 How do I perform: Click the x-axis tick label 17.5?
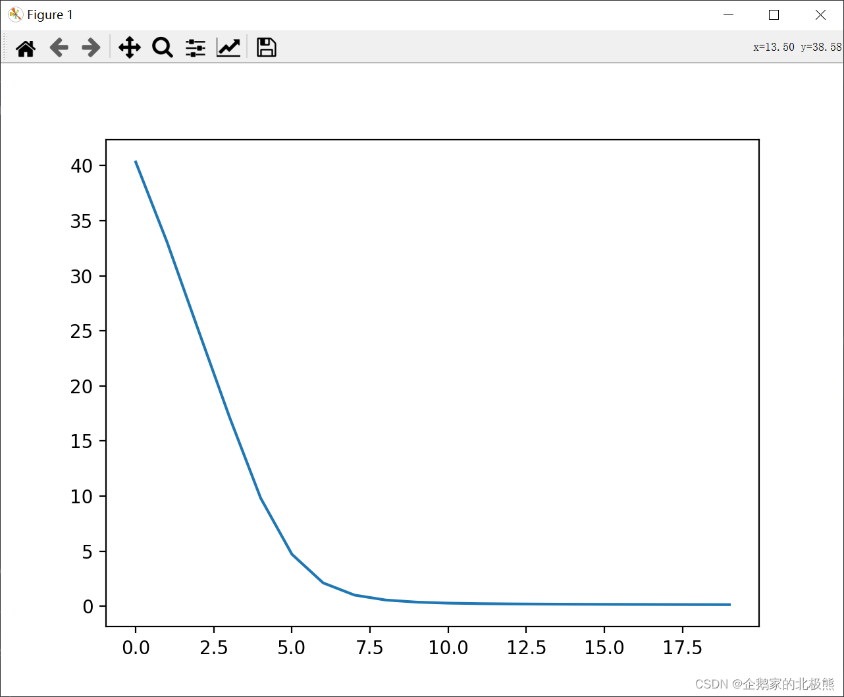tap(683, 648)
